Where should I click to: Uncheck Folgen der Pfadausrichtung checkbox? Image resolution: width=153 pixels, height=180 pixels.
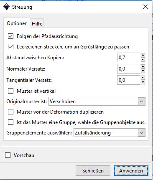point(11,36)
